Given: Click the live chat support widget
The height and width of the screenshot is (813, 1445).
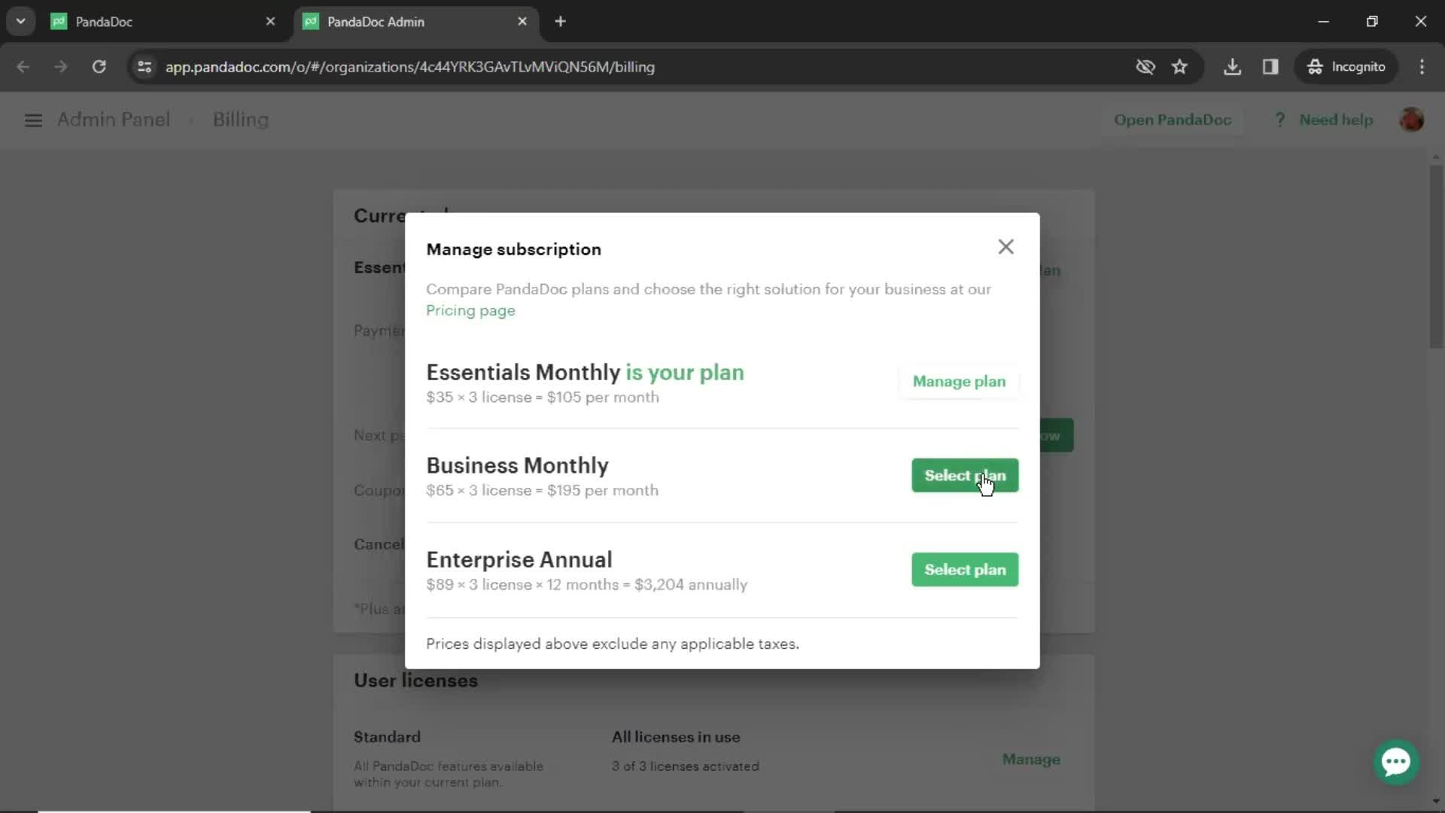Looking at the screenshot, I should coord(1396,761).
